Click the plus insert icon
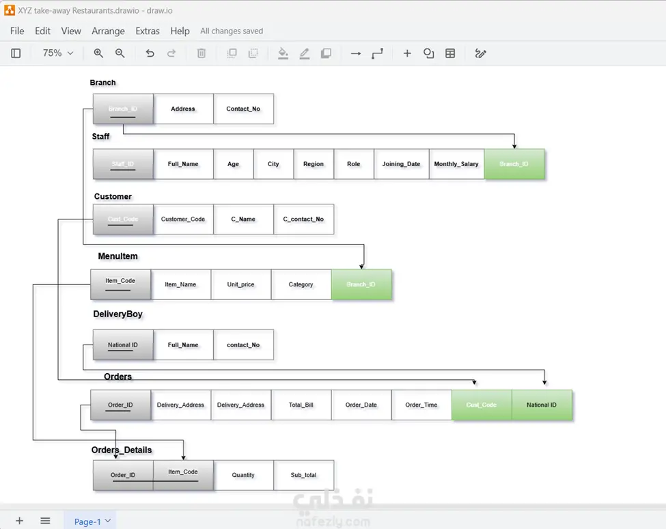Image resolution: width=666 pixels, height=529 pixels. 407,53
